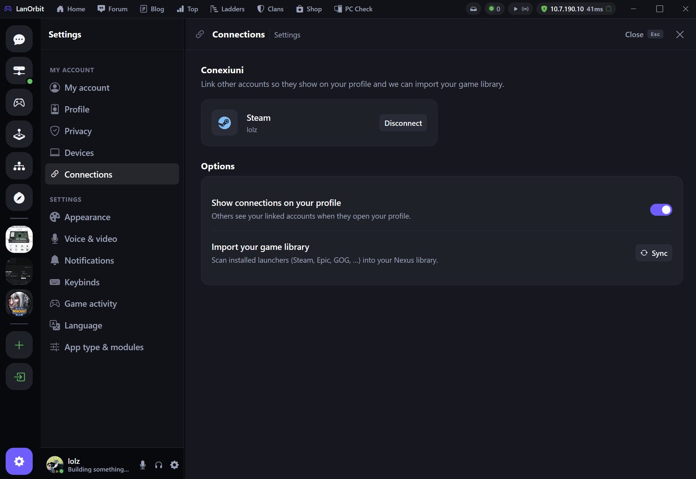Open the PC Check top menu item
This screenshot has height=479, width=696.
click(353, 9)
